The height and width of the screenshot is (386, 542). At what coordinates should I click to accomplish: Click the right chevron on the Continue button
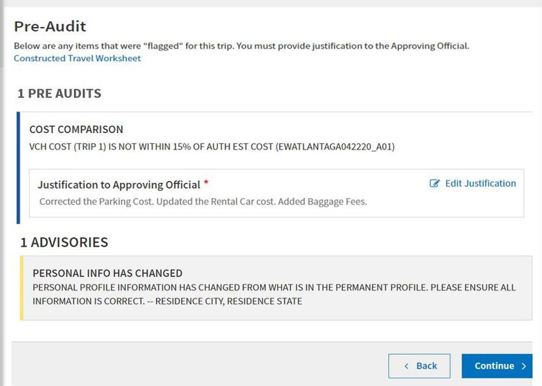coord(524,366)
